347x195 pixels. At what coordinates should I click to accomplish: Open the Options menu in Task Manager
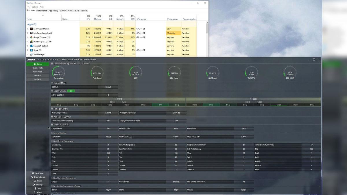click(35, 7)
